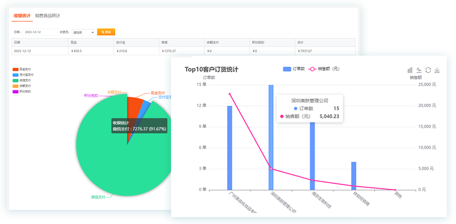The height and width of the screenshot is (224, 456).
Task: Click the date field showing 2023-12-12
Action: [39, 32]
